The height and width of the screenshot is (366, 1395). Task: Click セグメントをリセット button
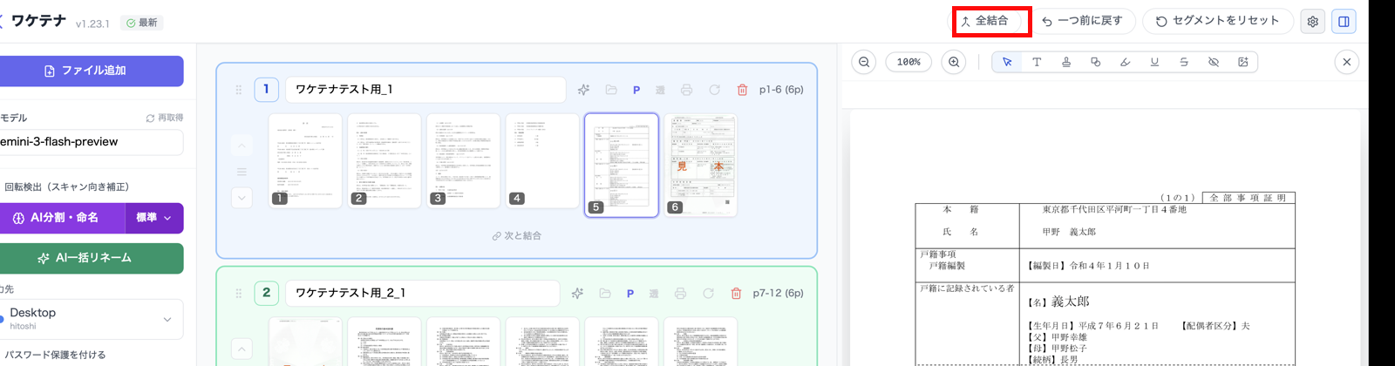1217,21
